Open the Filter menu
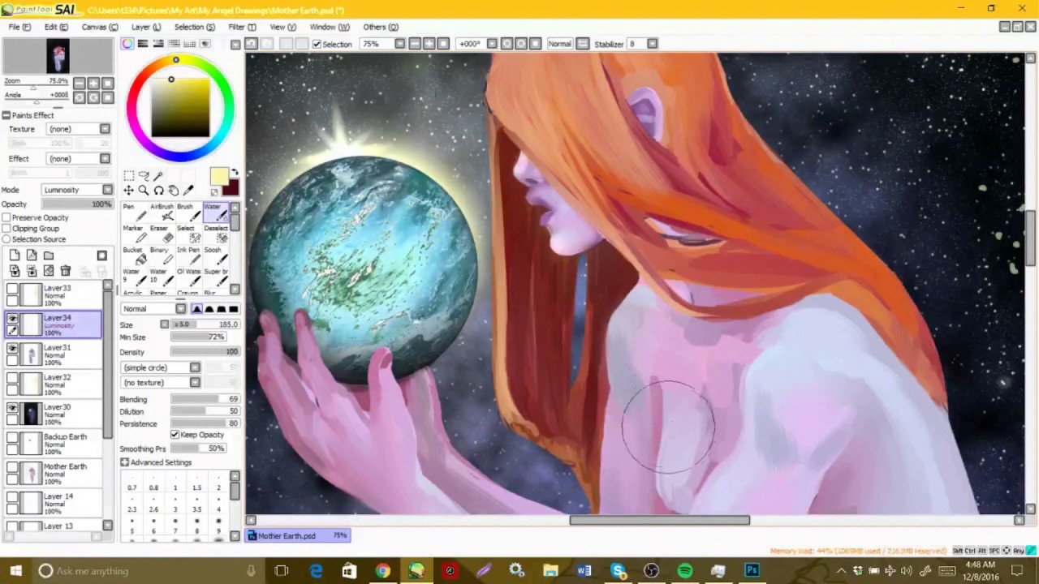This screenshot has width=1039, height=584. tap(242, 27)
